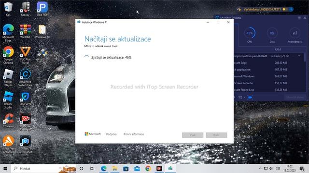This screenshot has height=173, width=309.
Task: Open the iTop VPN desktop shortcut
Action: tap(25, 99)
